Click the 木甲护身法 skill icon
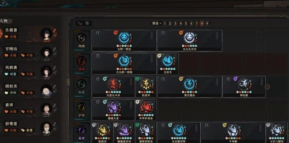289x143 pixels. pos(146,107)
